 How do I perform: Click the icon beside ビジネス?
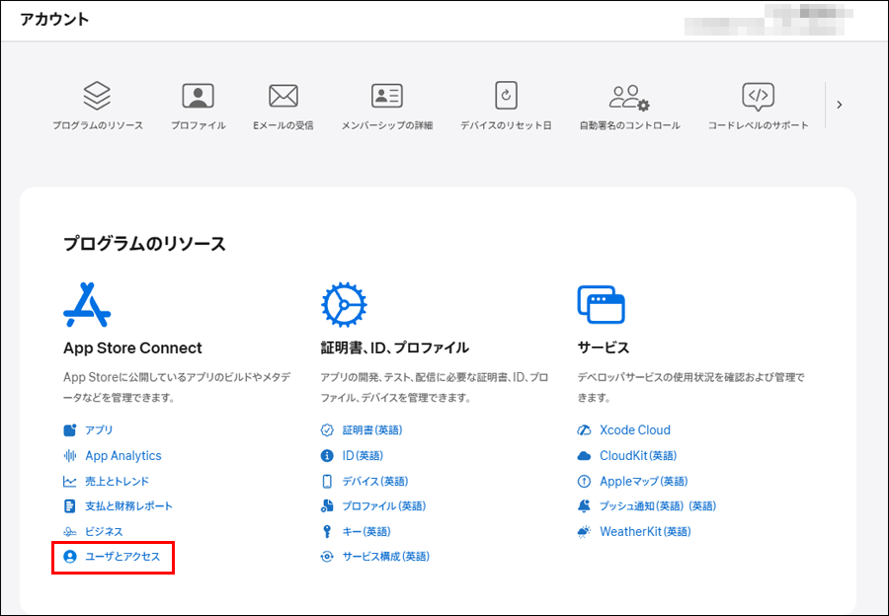70,531
